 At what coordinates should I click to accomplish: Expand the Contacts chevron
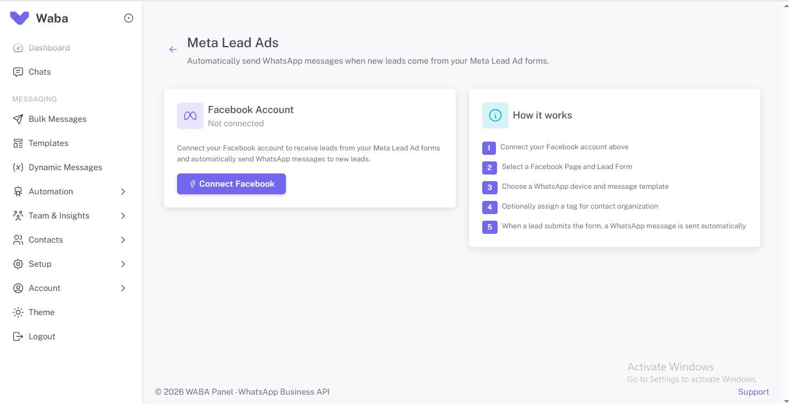(123, 239)
